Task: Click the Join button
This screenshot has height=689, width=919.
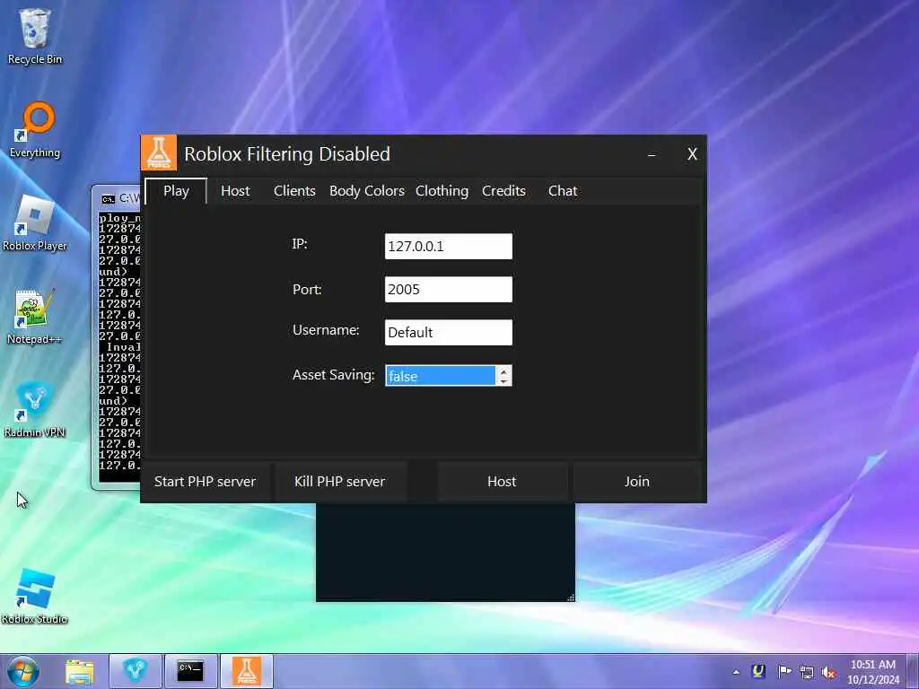Action: pos(636,482)
